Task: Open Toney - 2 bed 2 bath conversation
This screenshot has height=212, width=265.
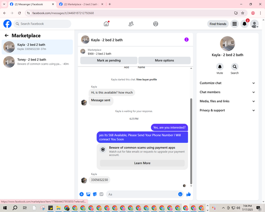Action: 37,62
